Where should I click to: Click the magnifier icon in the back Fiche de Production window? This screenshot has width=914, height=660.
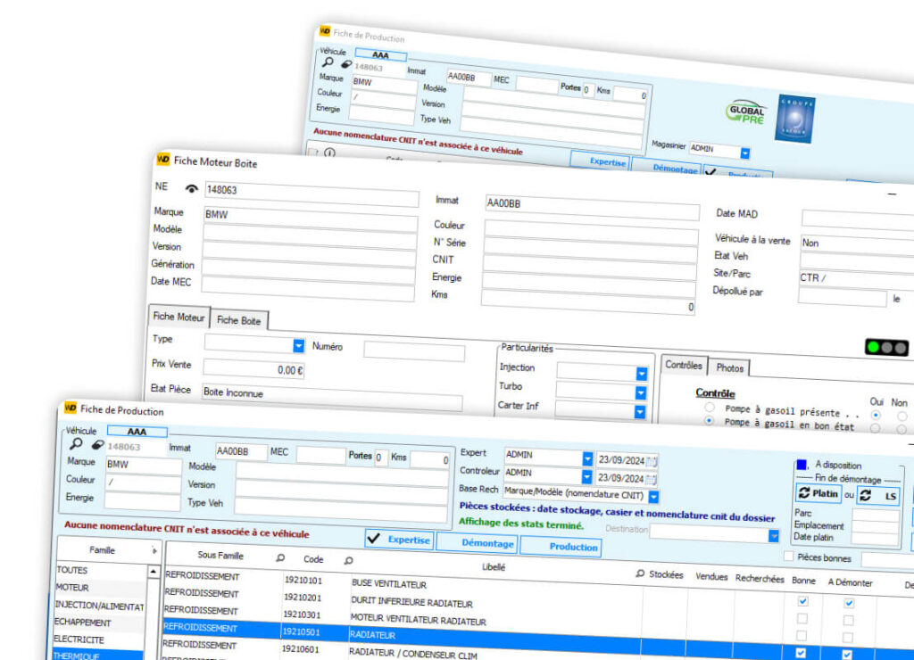click(328, 62)
